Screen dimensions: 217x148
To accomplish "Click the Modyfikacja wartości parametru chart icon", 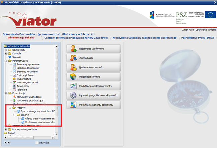I will coord(73,86).
